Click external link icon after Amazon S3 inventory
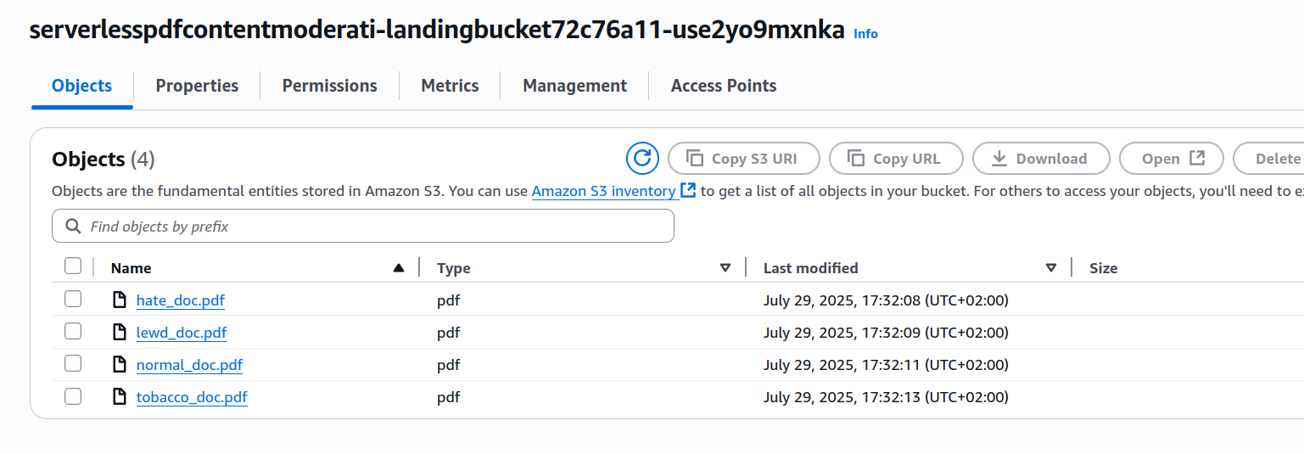1304x454 pixels. (x=688, y=191)
